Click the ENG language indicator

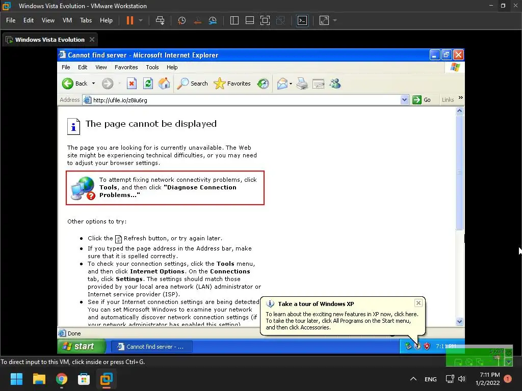click(430, 379)
